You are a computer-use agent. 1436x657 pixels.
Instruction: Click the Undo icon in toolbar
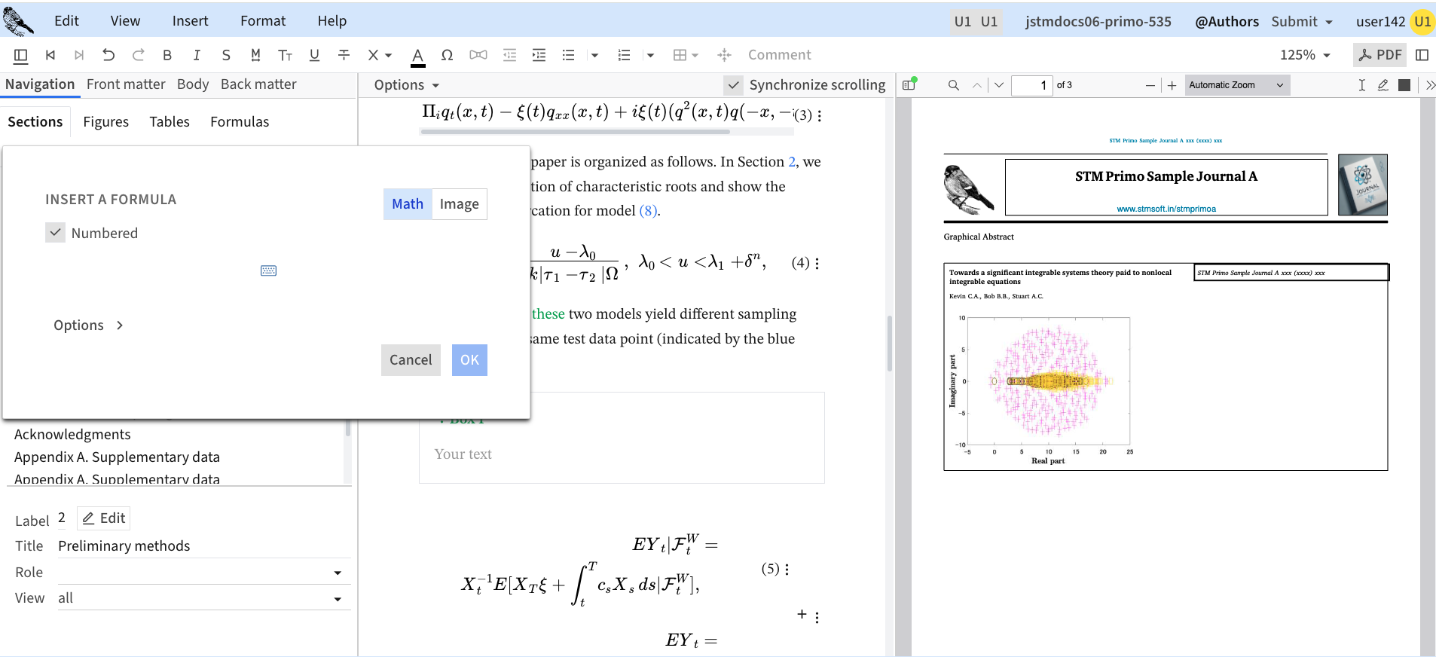(x=108, y=55)
